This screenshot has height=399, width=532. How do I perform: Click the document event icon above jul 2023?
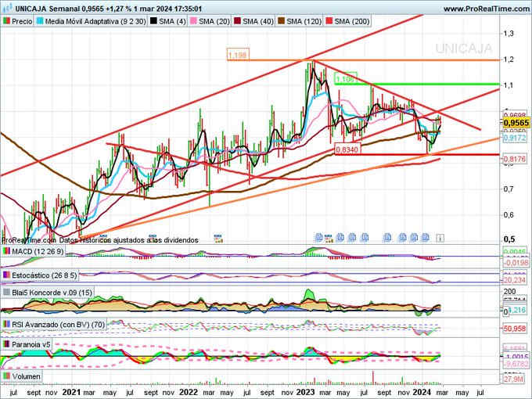[365, 237]
